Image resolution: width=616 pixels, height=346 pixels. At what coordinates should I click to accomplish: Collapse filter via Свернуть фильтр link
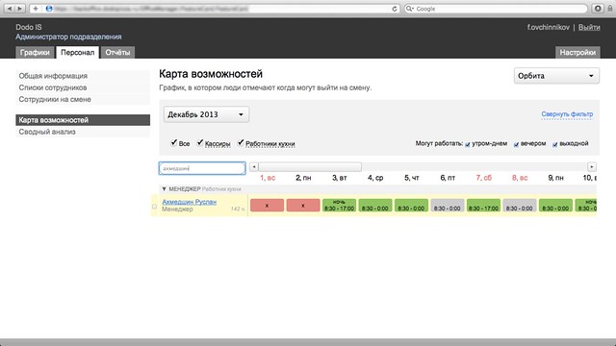coord(567,114)
